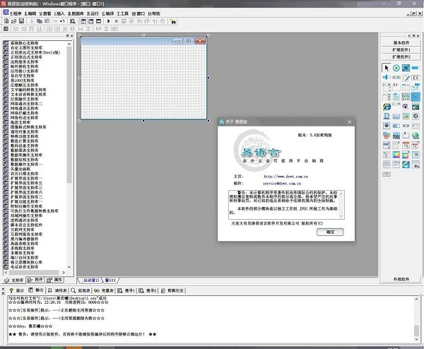Click the Save icon in toolbar
Screen dimensions: 424x349
click(x=20, y=22)
